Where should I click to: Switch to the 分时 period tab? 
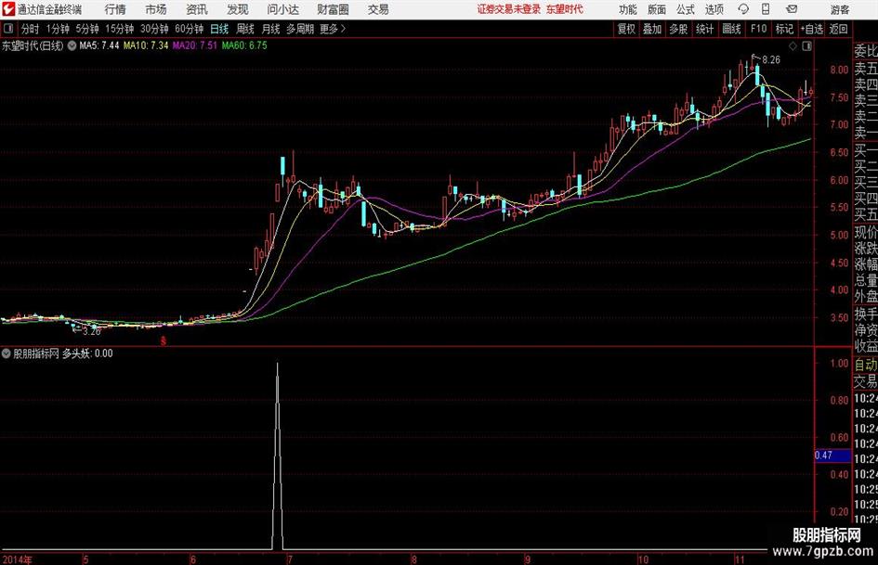click(31, 29)
